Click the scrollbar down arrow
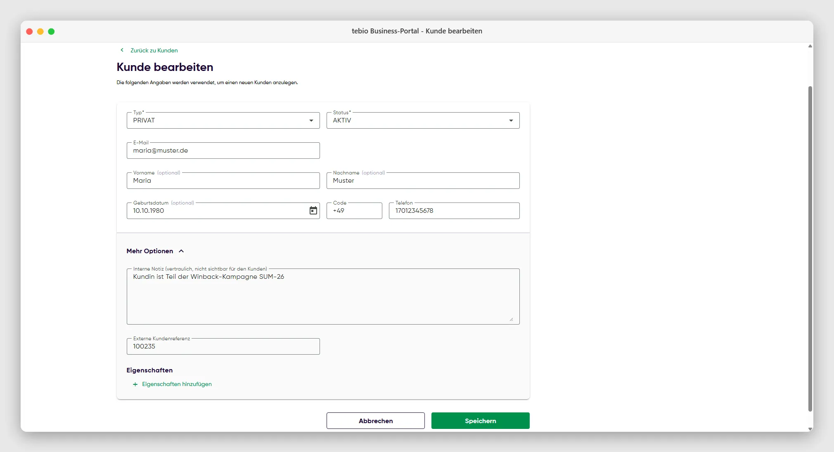 810,429
